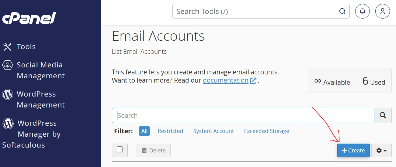
Task: Filter by Exceeded Storage
Action: pos(267,131)
